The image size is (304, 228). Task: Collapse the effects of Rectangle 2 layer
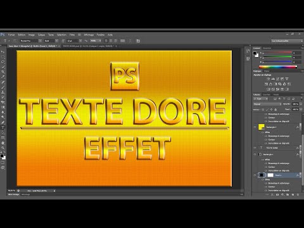[x=300, y=127]
